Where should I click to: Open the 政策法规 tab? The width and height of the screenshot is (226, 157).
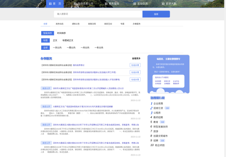(x=92, y=24)
